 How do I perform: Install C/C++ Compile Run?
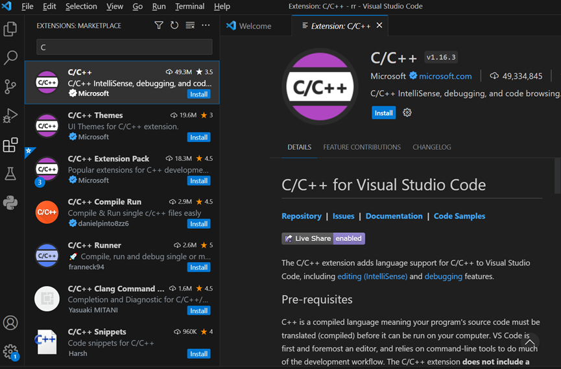(198, 224)
